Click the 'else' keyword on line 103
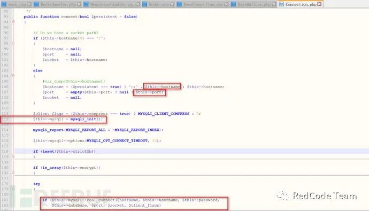The height and width of the screenshot is (211, 369). [x=37, y=71]
